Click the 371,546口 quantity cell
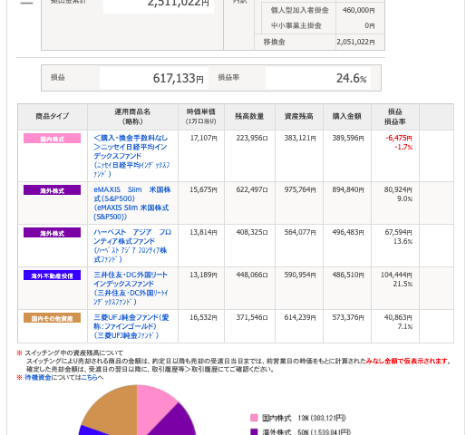The height and width of the screenshot is (435, 466). (x=252, y=317)
